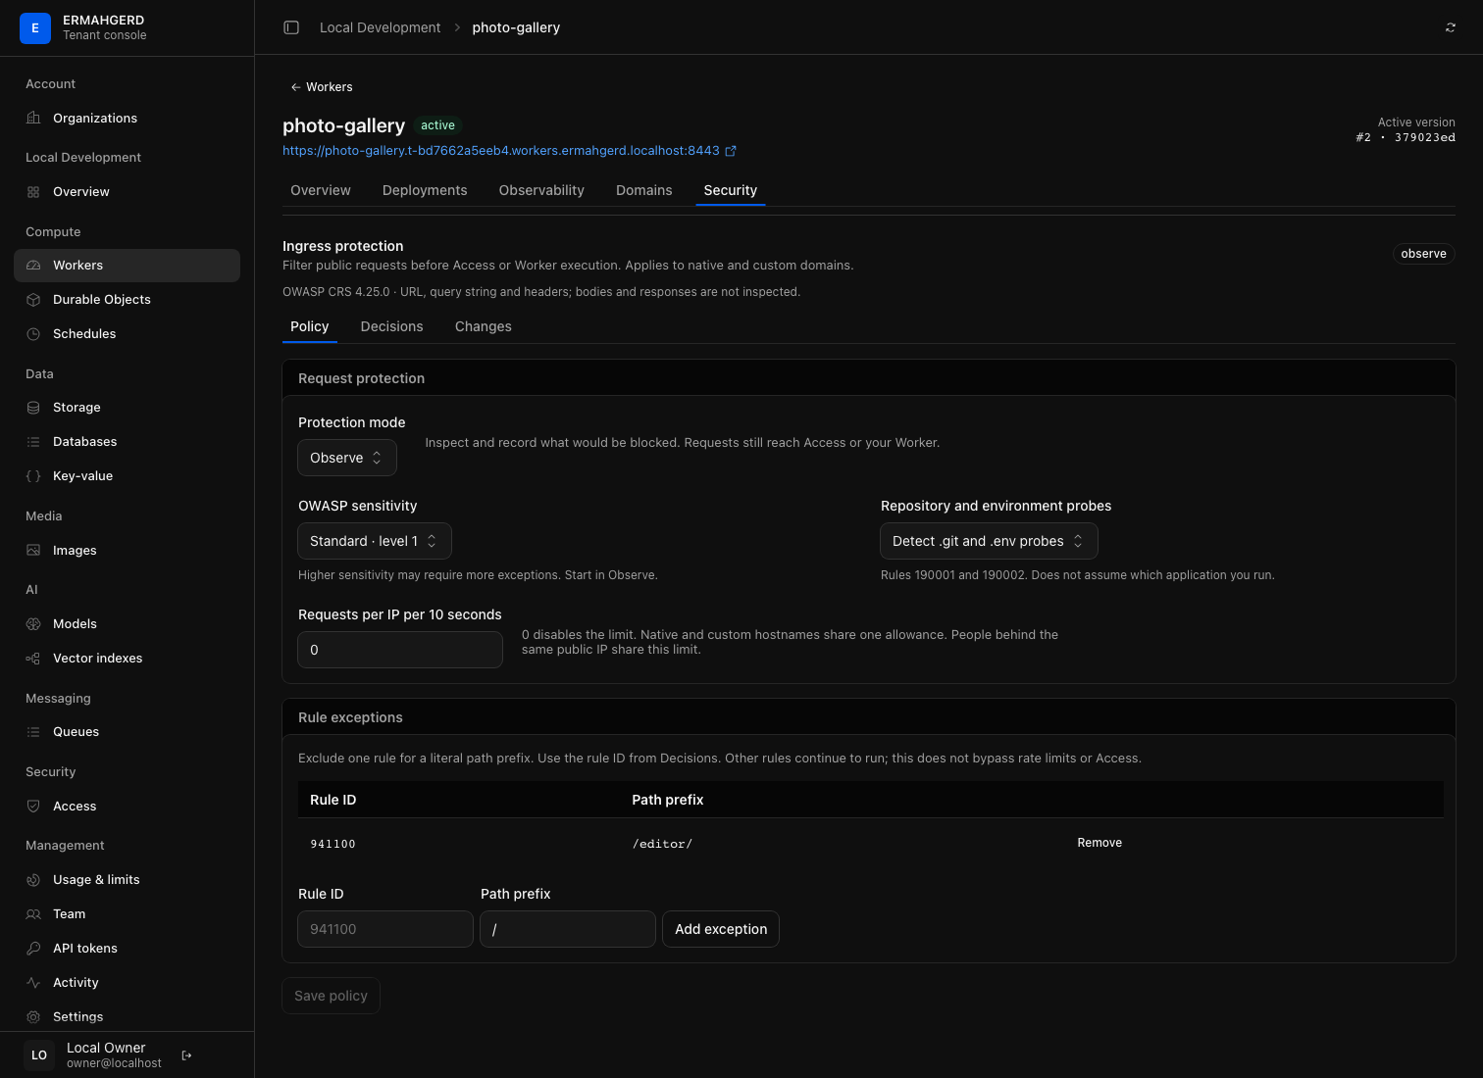Select the Security tab
The height and width of the screenshot is (1078, 1483).
[x=731, y=190]
